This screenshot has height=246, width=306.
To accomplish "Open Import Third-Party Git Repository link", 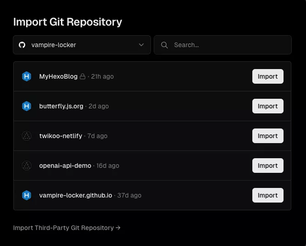I will [67, 228].
